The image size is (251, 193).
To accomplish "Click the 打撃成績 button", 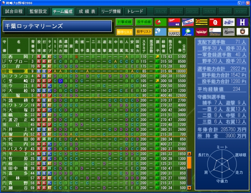I will 124,22.
